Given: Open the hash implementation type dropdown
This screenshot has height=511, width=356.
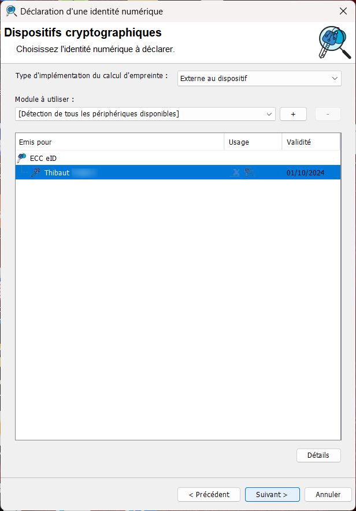Looking at the screenshot, I should [259, 79].
